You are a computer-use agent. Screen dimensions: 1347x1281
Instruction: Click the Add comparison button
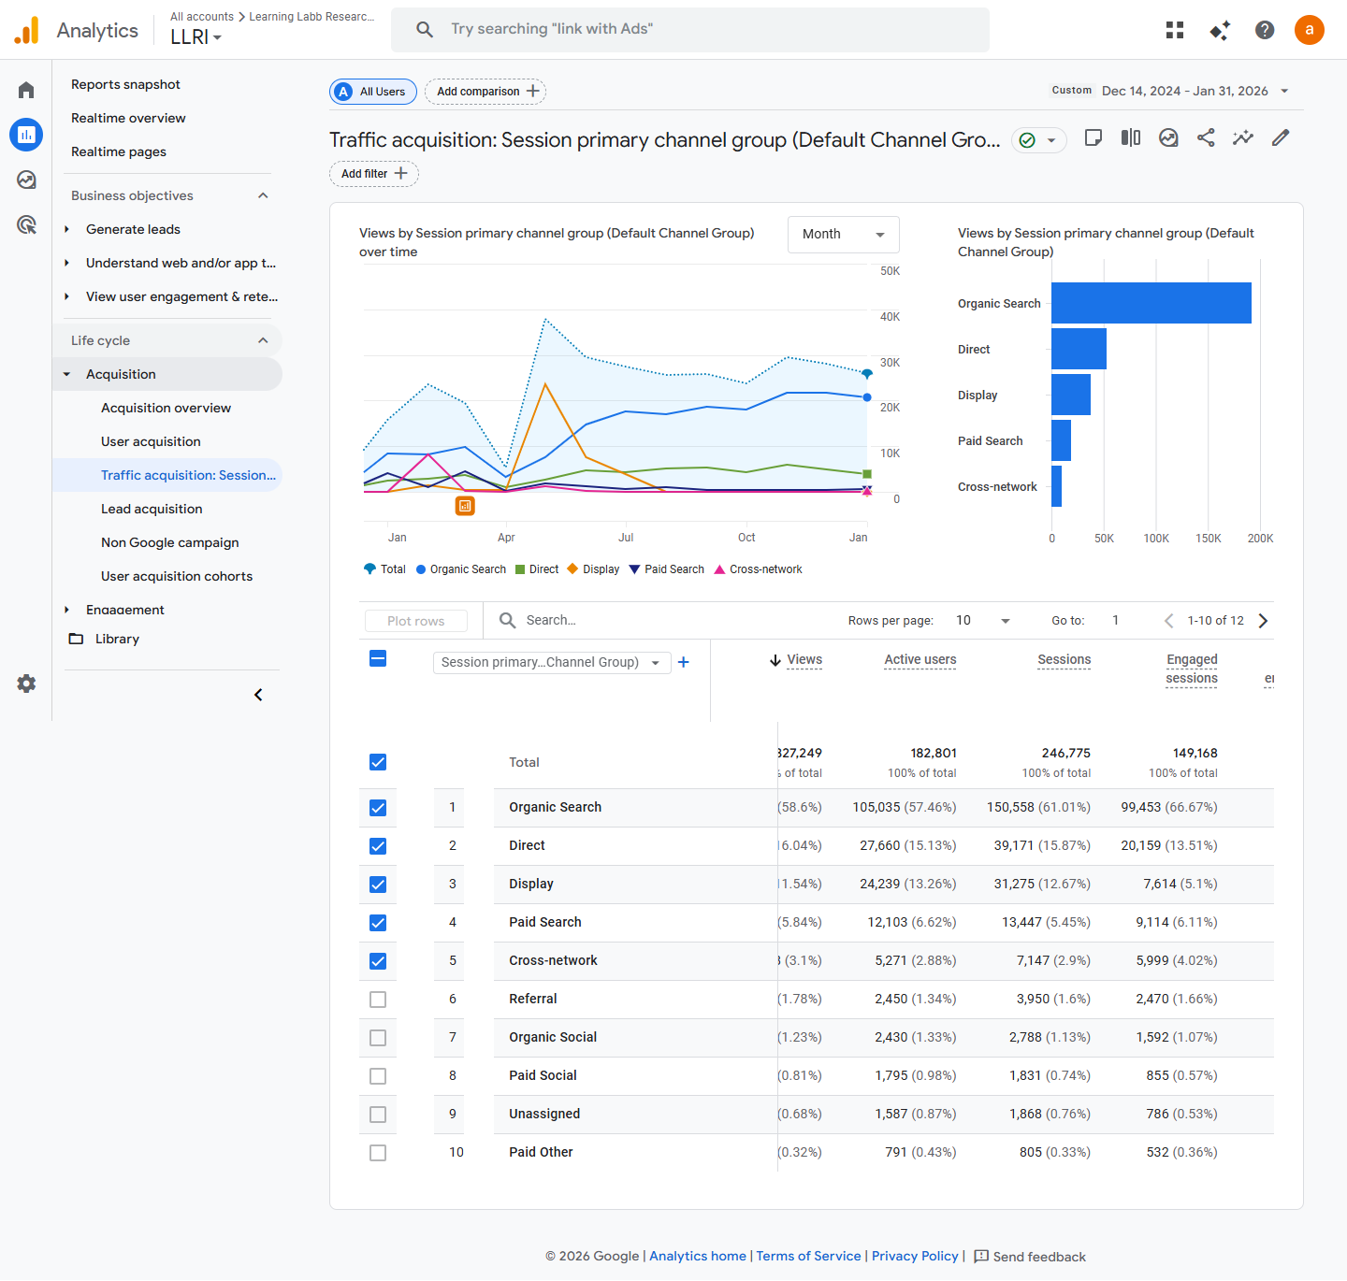pyautogui.click(x=485, y=92)
